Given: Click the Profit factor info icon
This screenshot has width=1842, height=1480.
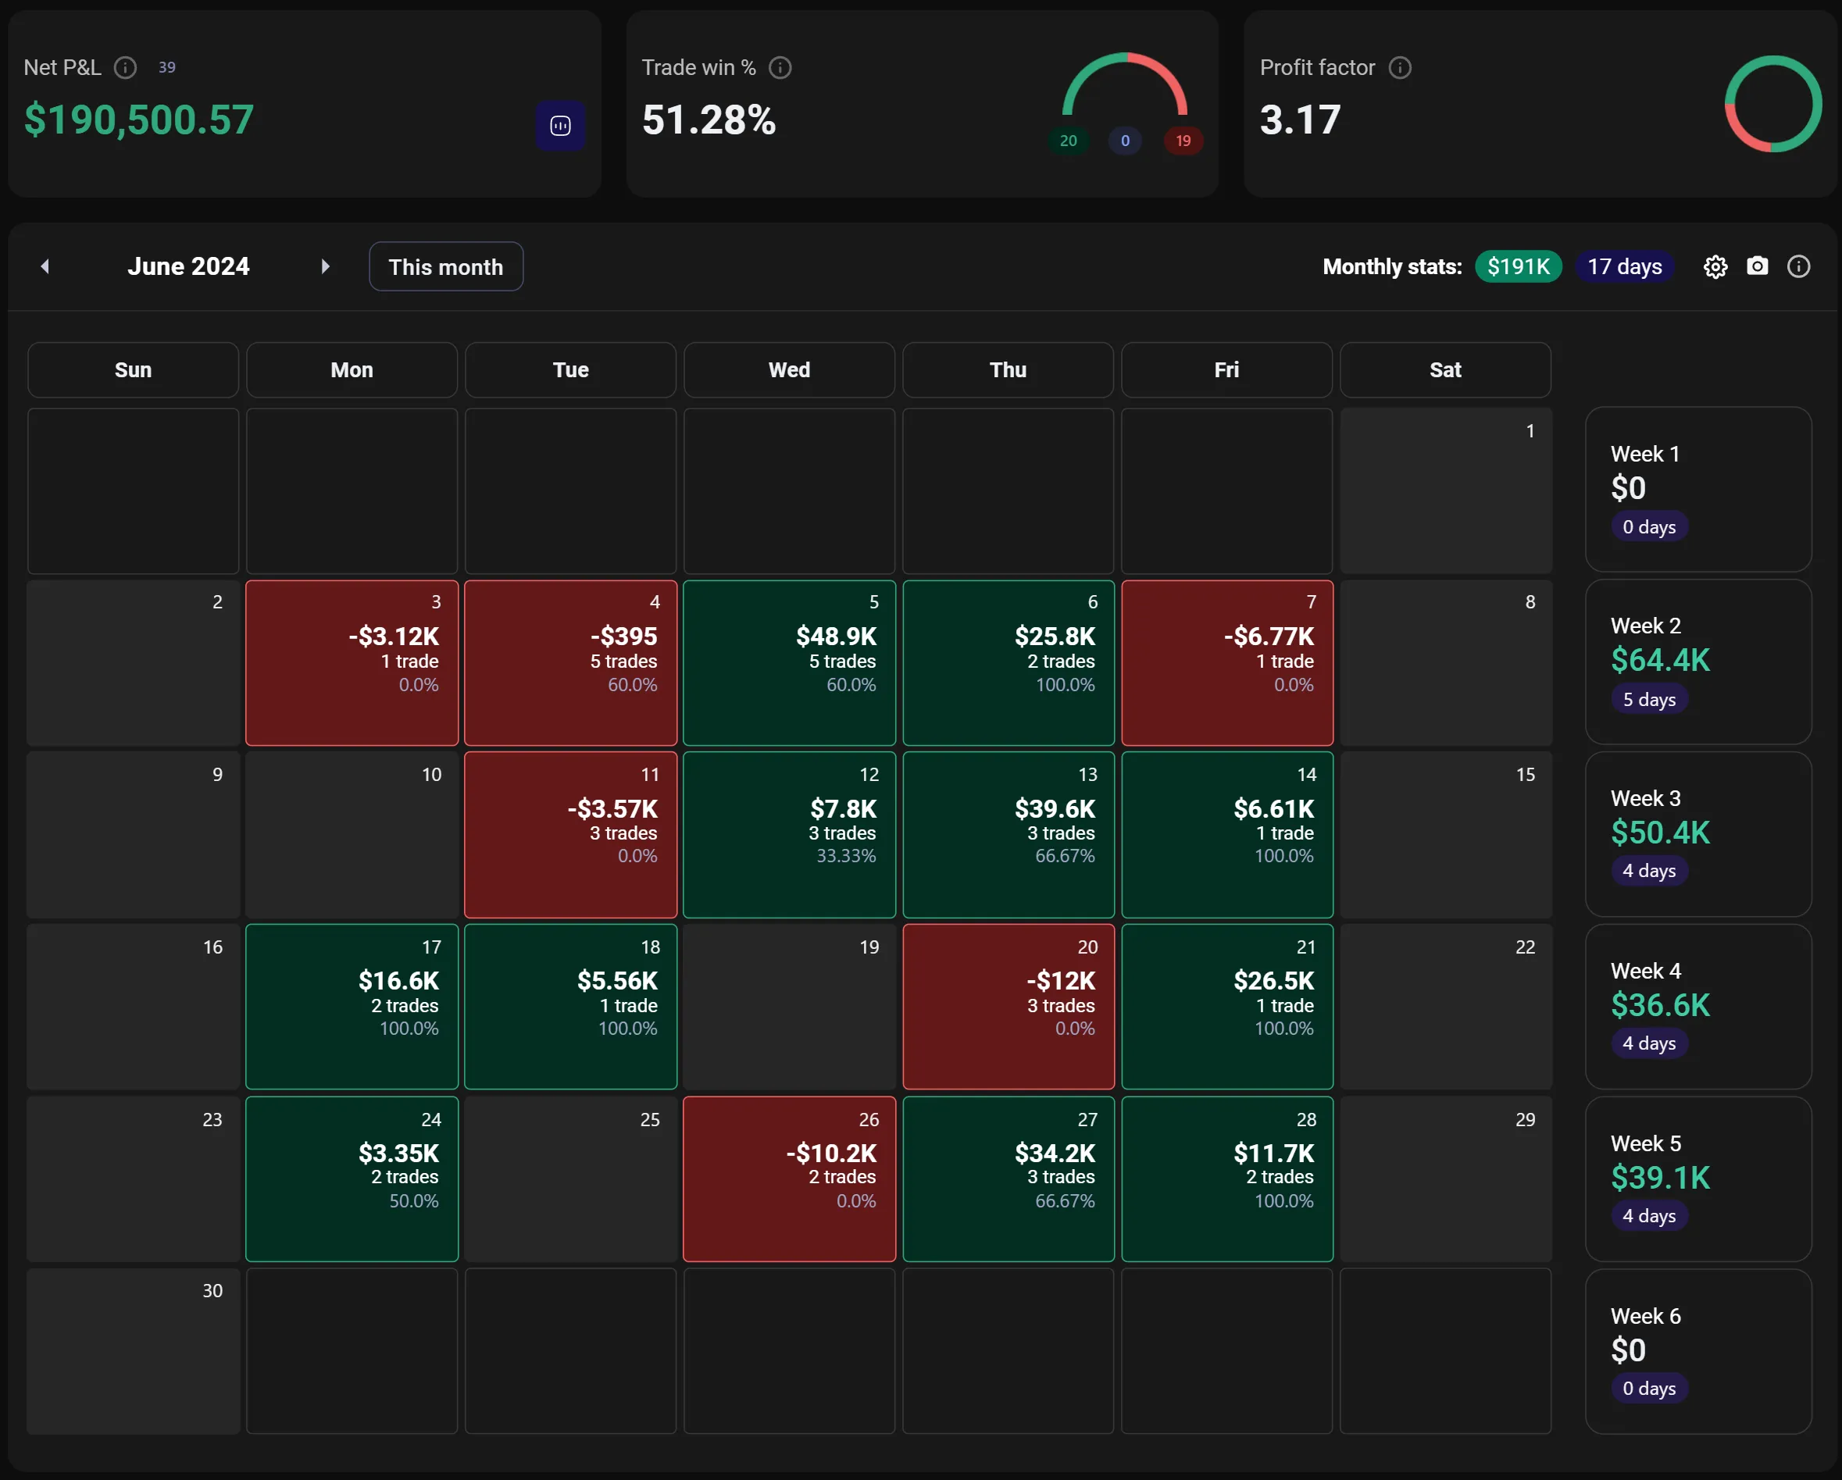Looking at the screenshot, I should point(1399,67).
